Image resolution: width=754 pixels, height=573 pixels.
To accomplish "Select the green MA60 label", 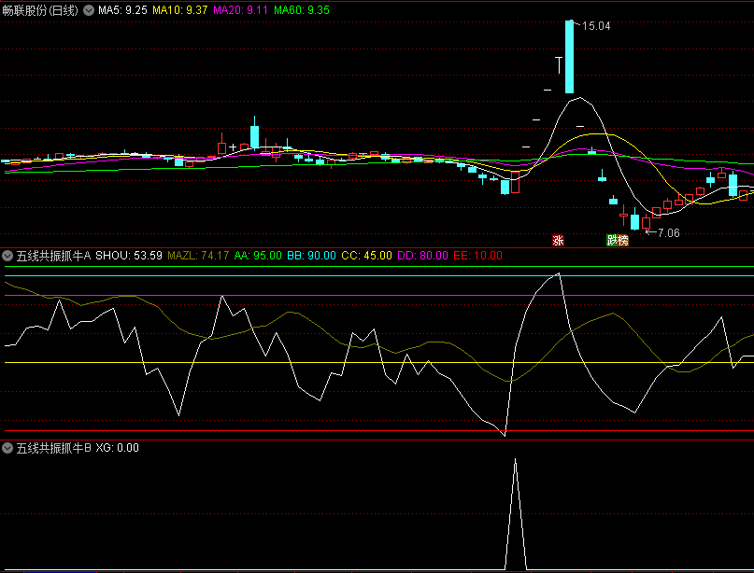I will (x=302, y=10).
